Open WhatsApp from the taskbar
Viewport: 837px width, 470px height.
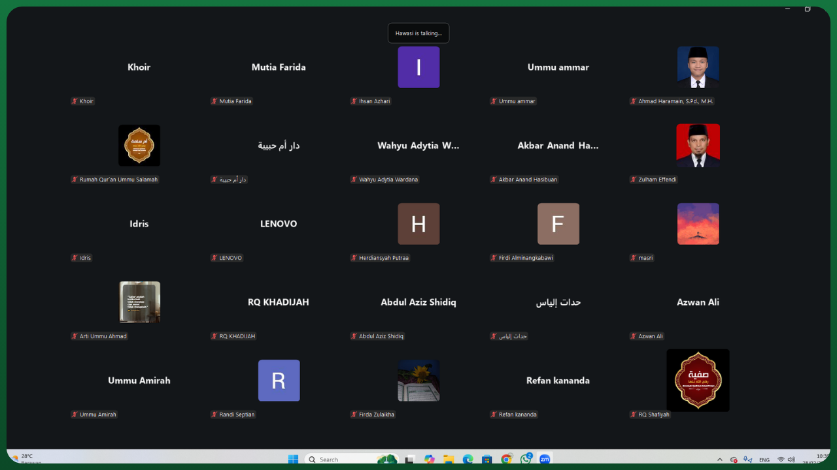click(526, 459)
